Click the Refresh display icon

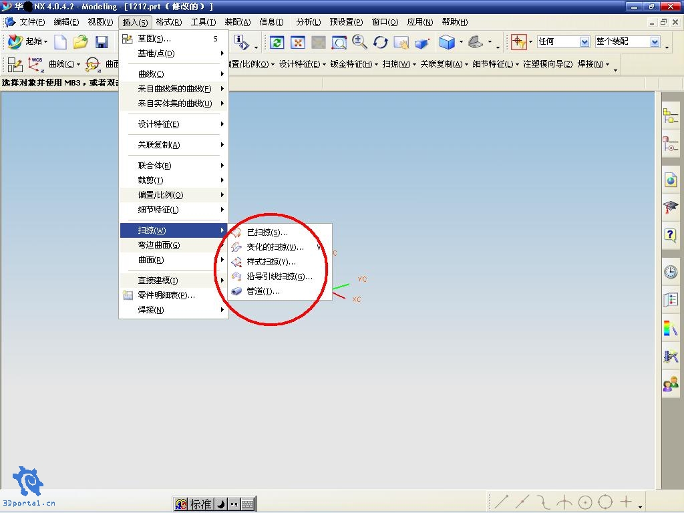(x=277, y=42)
